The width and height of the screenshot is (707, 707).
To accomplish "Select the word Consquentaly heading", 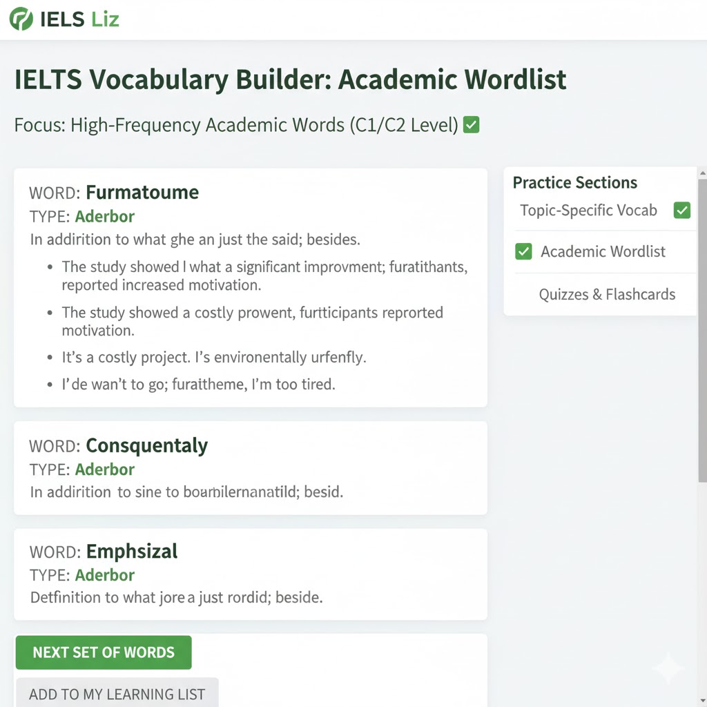I will point(146,445).
